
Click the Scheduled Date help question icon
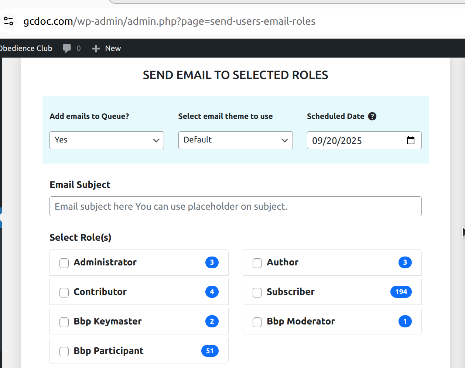tap(372, 116)
